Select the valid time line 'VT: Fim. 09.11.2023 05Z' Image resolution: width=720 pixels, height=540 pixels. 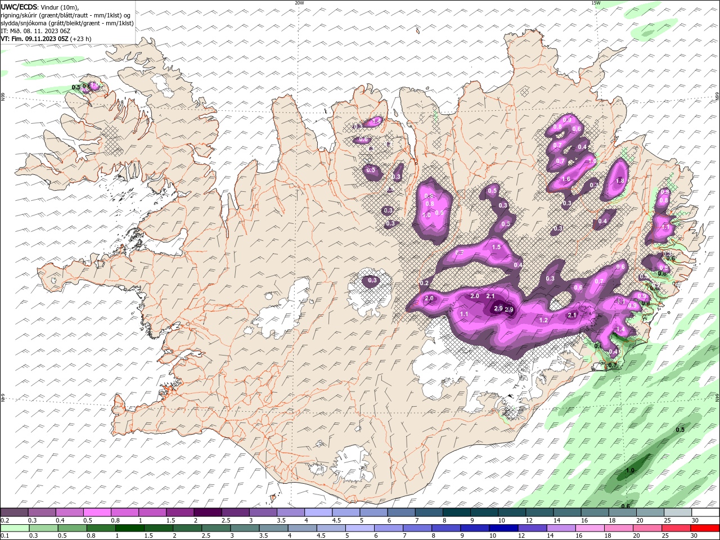click(x=35, y=39)
